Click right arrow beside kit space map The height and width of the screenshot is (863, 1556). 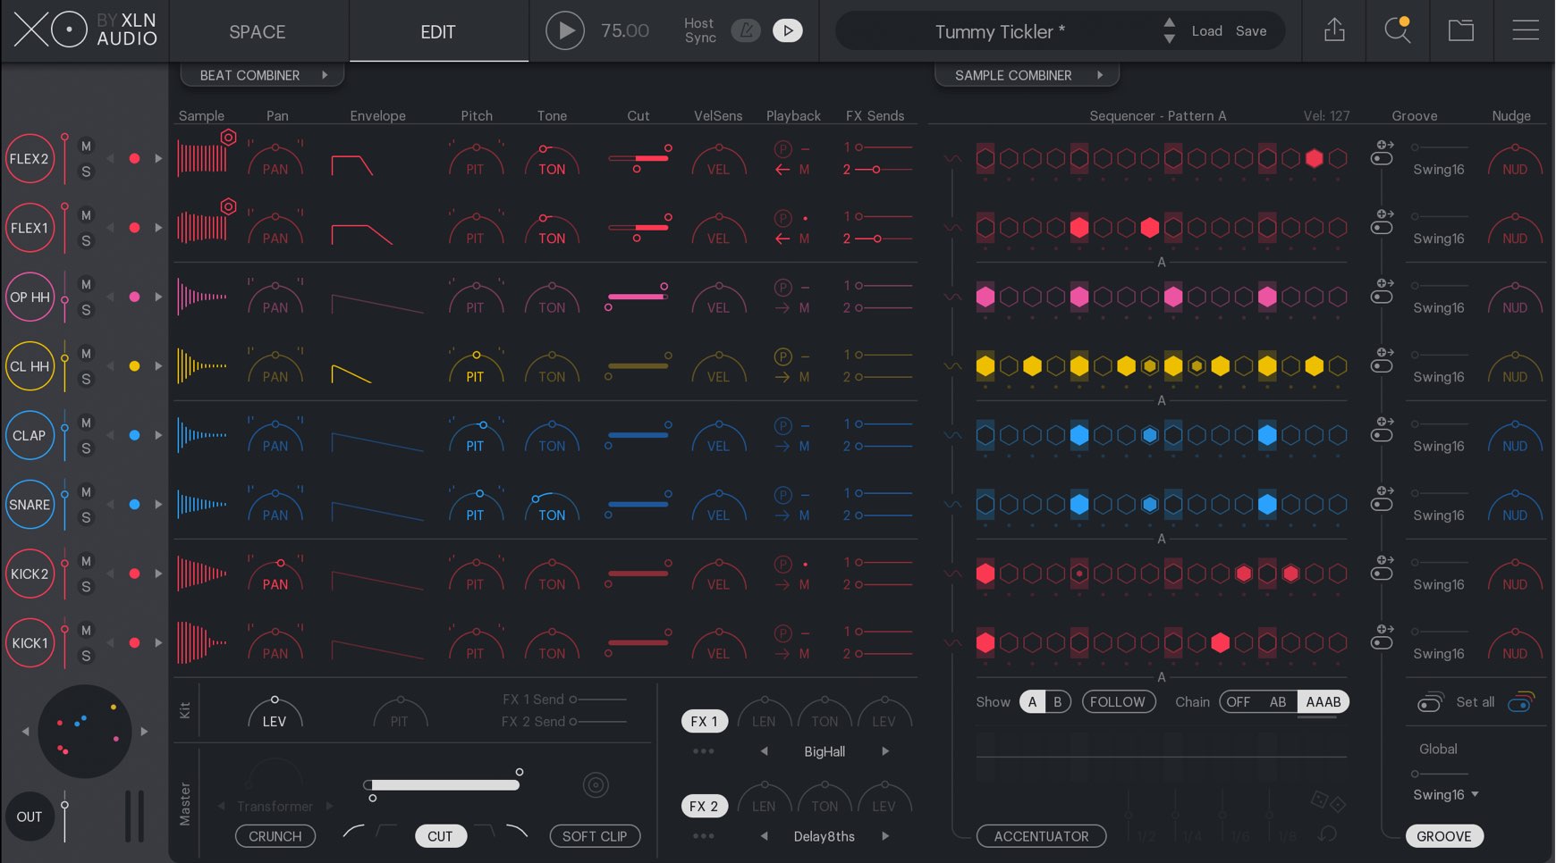144,731
